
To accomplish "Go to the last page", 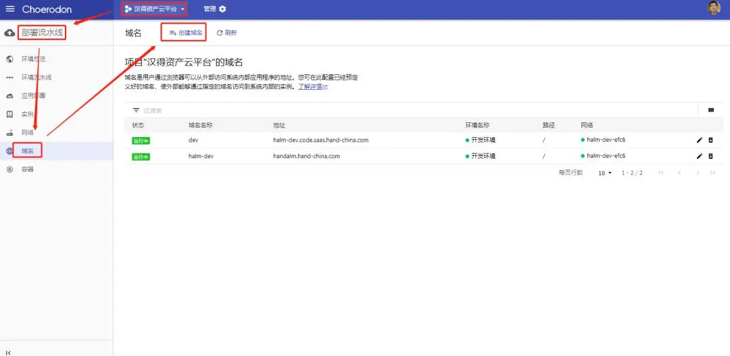I will point(712,173).
